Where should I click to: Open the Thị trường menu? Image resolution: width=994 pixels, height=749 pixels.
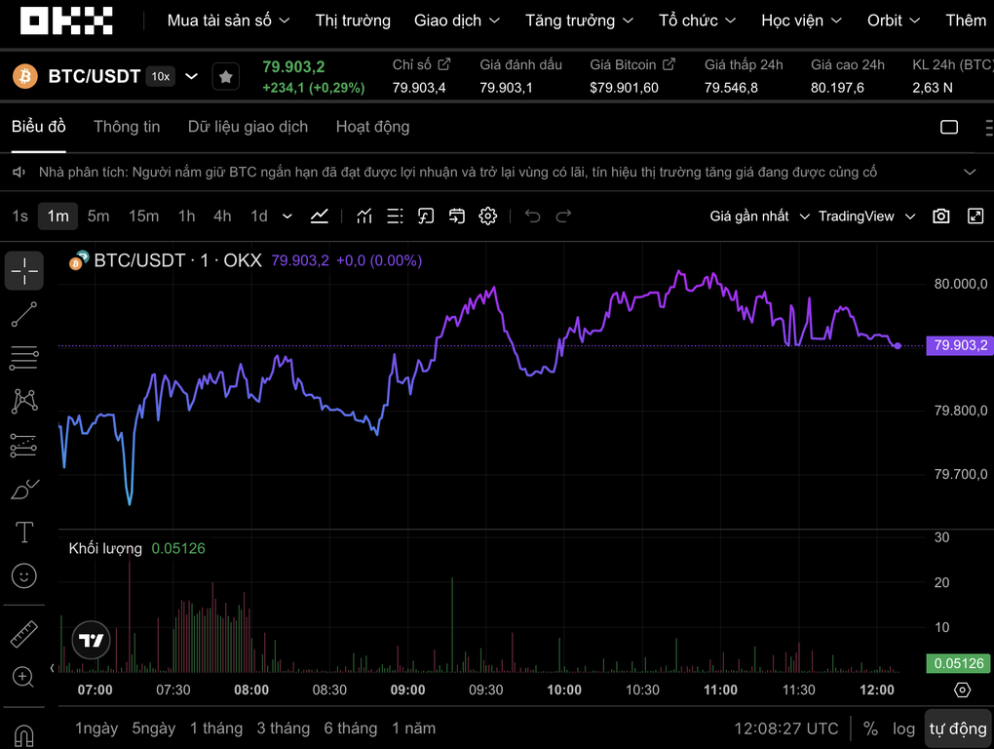click(353, 20)
